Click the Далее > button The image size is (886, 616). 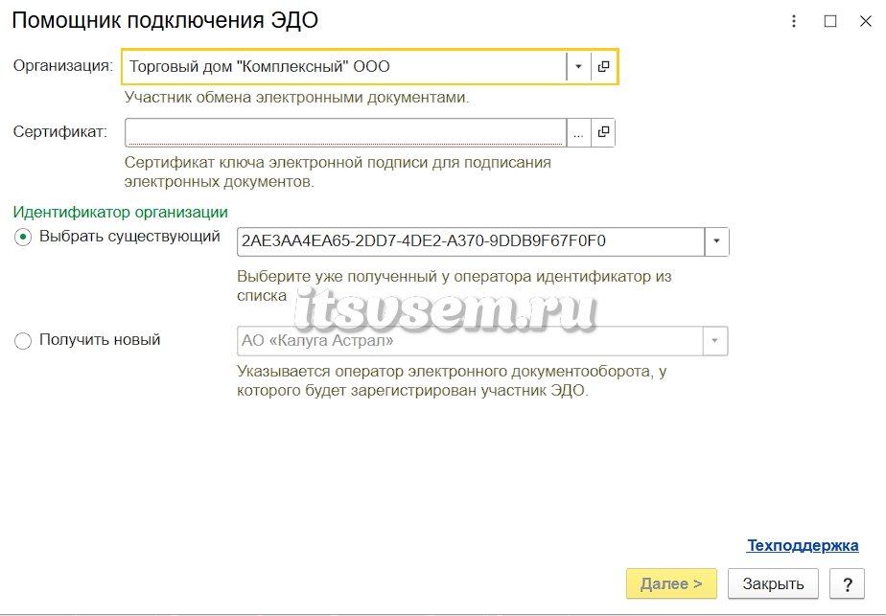(x=671, y=583)
